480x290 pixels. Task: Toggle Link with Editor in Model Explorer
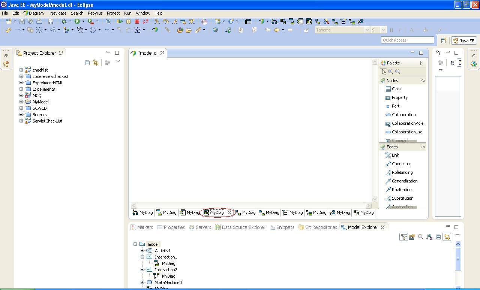pos(447,237)
